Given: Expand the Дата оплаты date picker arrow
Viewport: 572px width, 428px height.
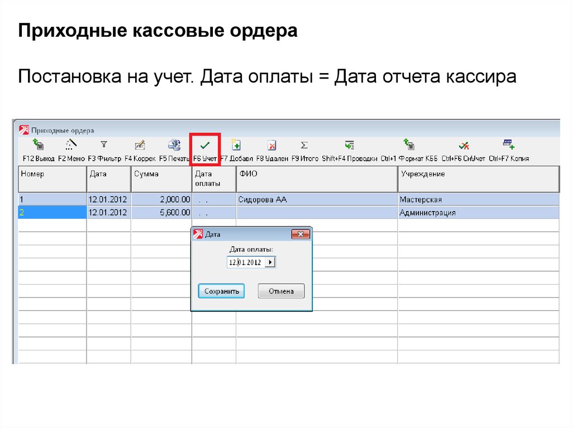Looking at the screenshot, I should tap(270, 262).
